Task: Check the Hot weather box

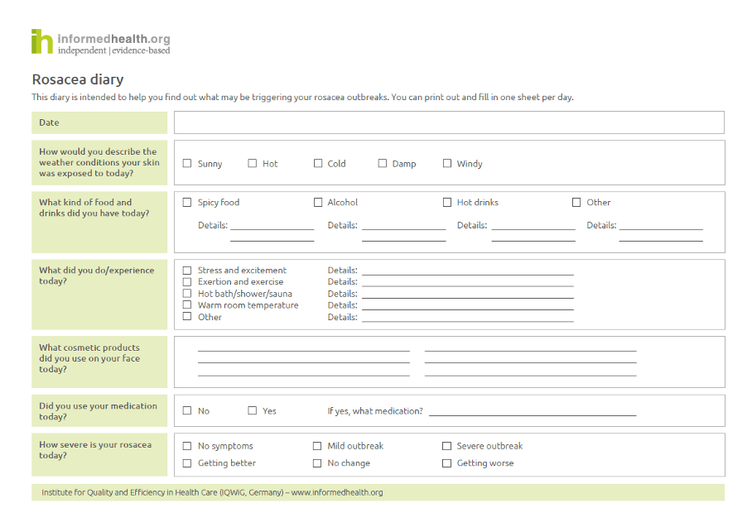Action: pyautogui.click(x=253, y=164)
